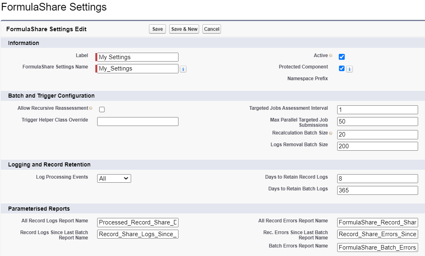Screen dimensions: 425x256
Task: Enable Allow Recursive Reassessment
Action: [102, 109]
